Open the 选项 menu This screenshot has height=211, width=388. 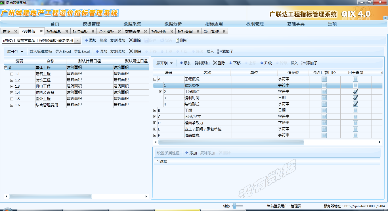coord(332,24)
